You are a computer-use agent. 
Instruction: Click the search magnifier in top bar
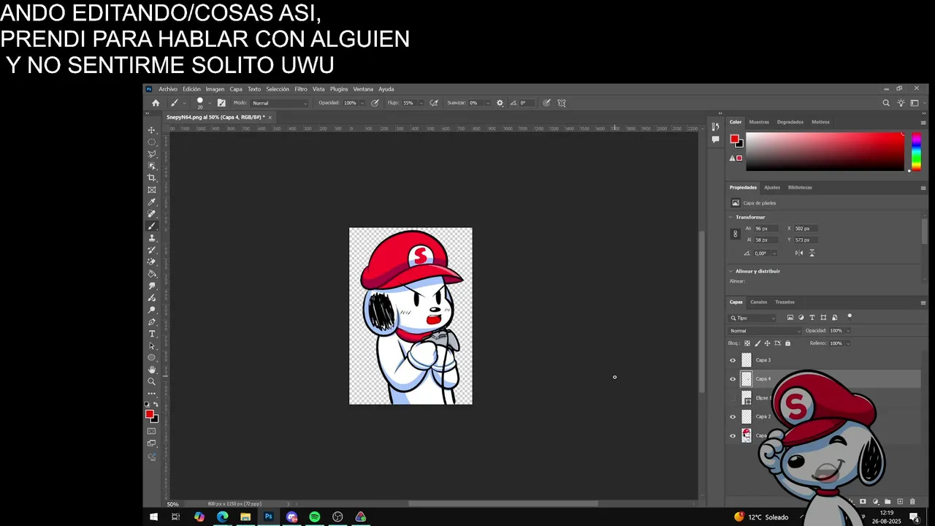tap(886, 103)
